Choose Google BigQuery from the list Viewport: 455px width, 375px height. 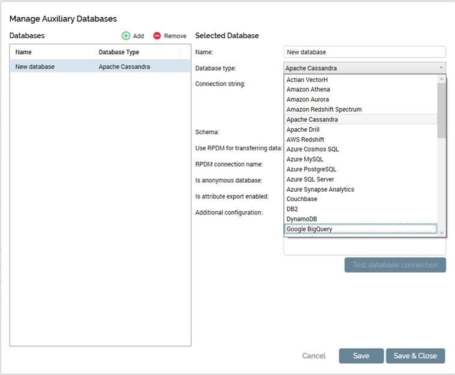[x=310, y=229]
